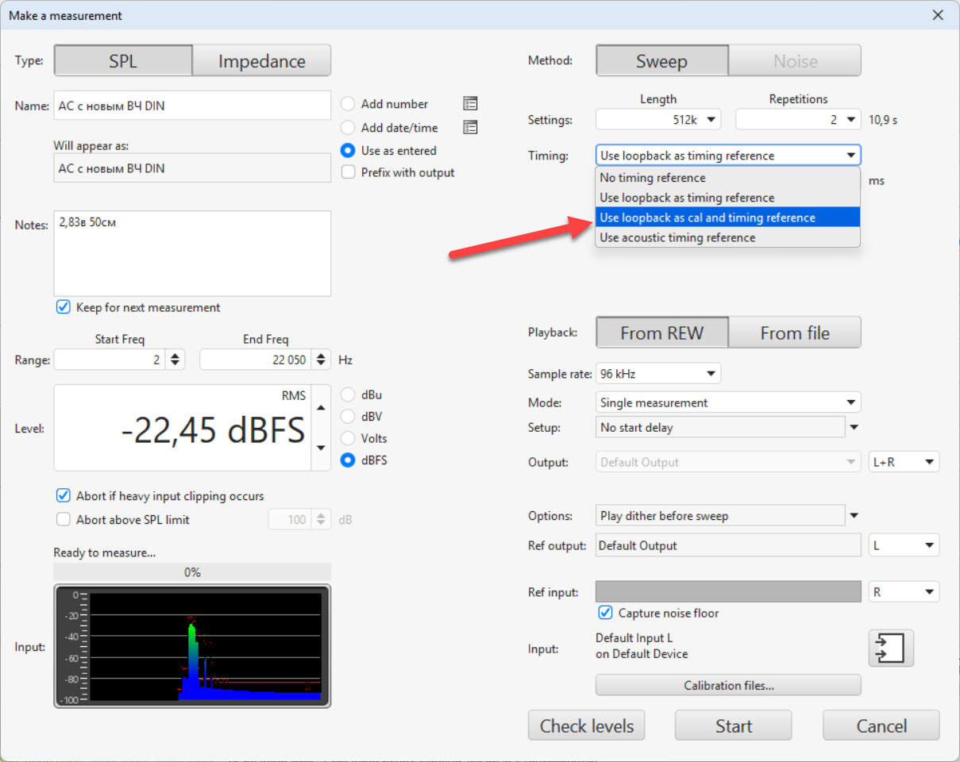Open Sample rate 96 kHz dropdown
Screen dimensions: 960x762
pos(658,373)
